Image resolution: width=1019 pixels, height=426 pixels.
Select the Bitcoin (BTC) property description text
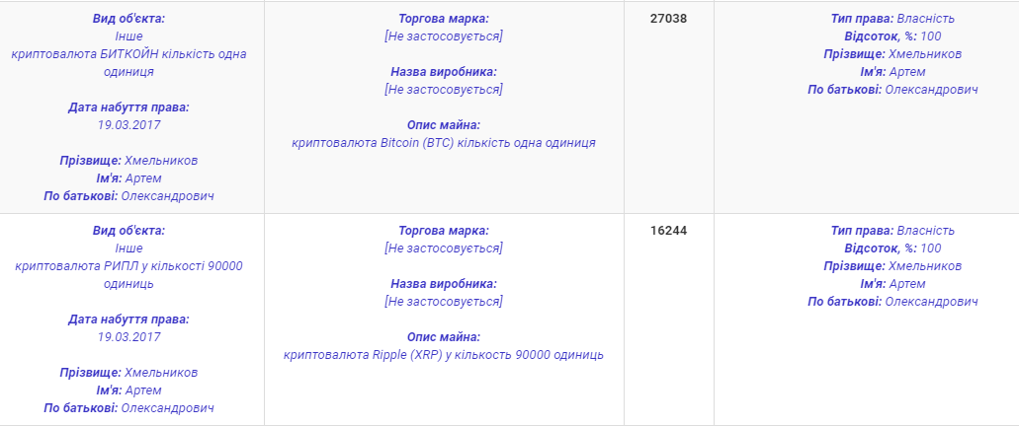pyautogui.click(x=444, y=143)
